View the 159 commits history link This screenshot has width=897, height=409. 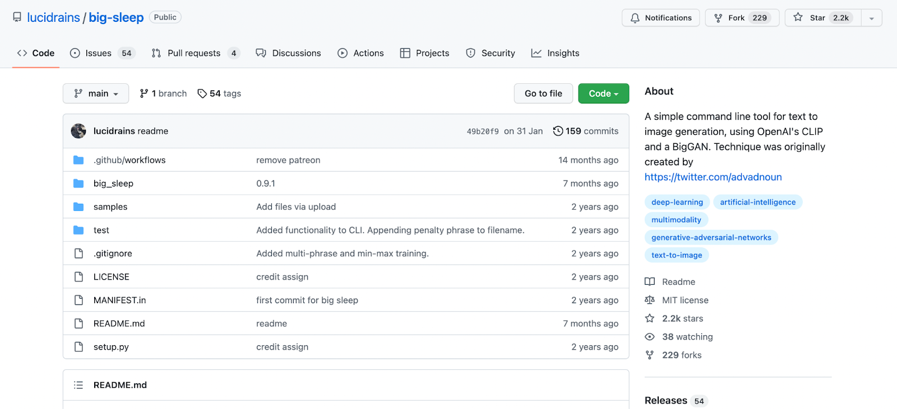586,131
